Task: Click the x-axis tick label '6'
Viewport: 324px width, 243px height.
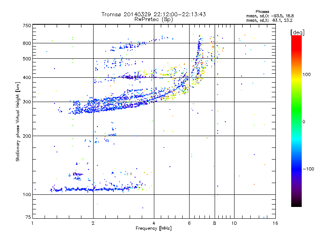Action: 189,223
